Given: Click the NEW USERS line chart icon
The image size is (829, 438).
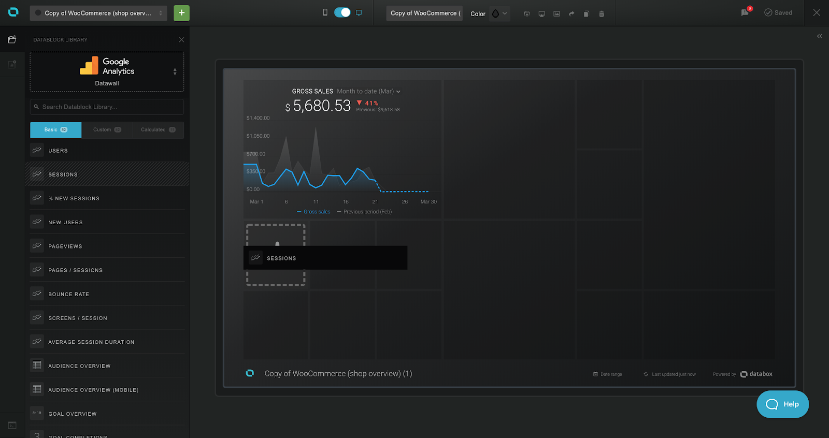Looking at the screenshot, I should click(37, 222).
